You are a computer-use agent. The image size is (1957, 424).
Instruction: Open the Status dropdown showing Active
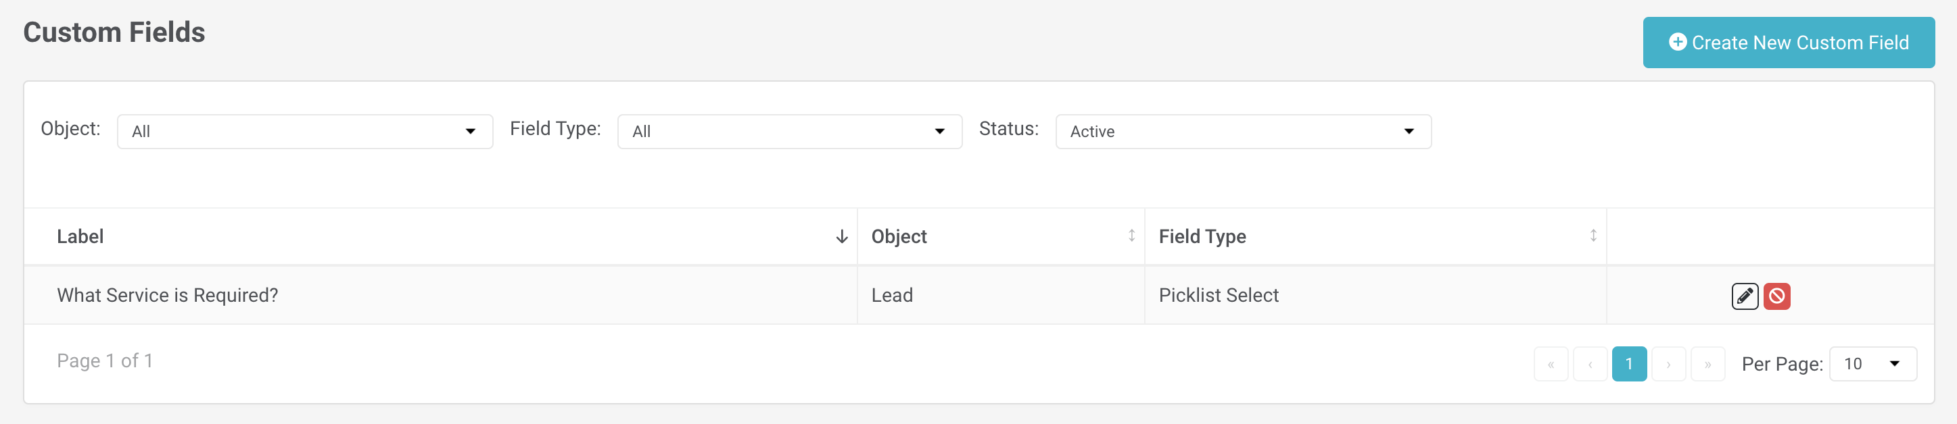(1243, 132)
